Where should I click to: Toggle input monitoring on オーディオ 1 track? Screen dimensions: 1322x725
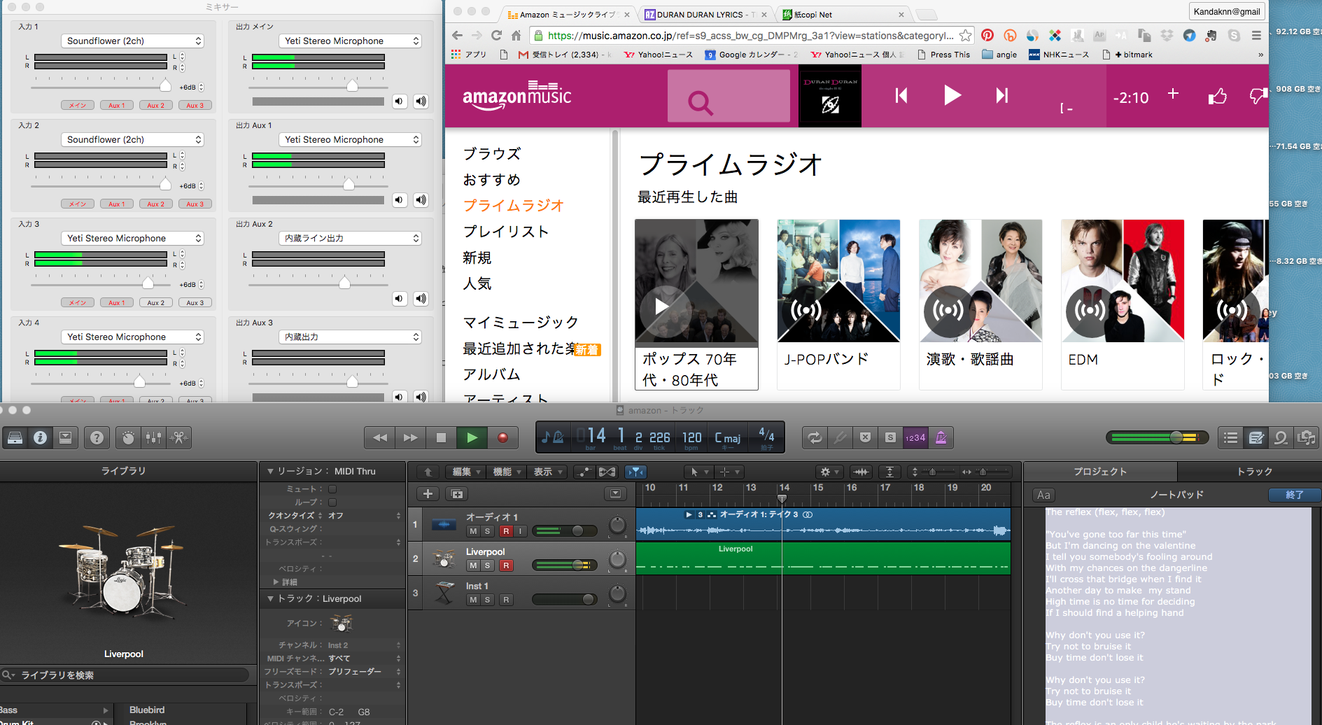pyautogui.click(x=520, y=531)
